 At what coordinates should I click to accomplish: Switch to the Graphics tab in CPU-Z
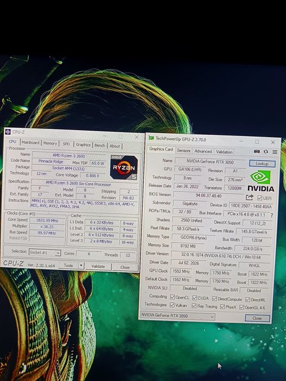pyautogui.click(x=83, y=145)
